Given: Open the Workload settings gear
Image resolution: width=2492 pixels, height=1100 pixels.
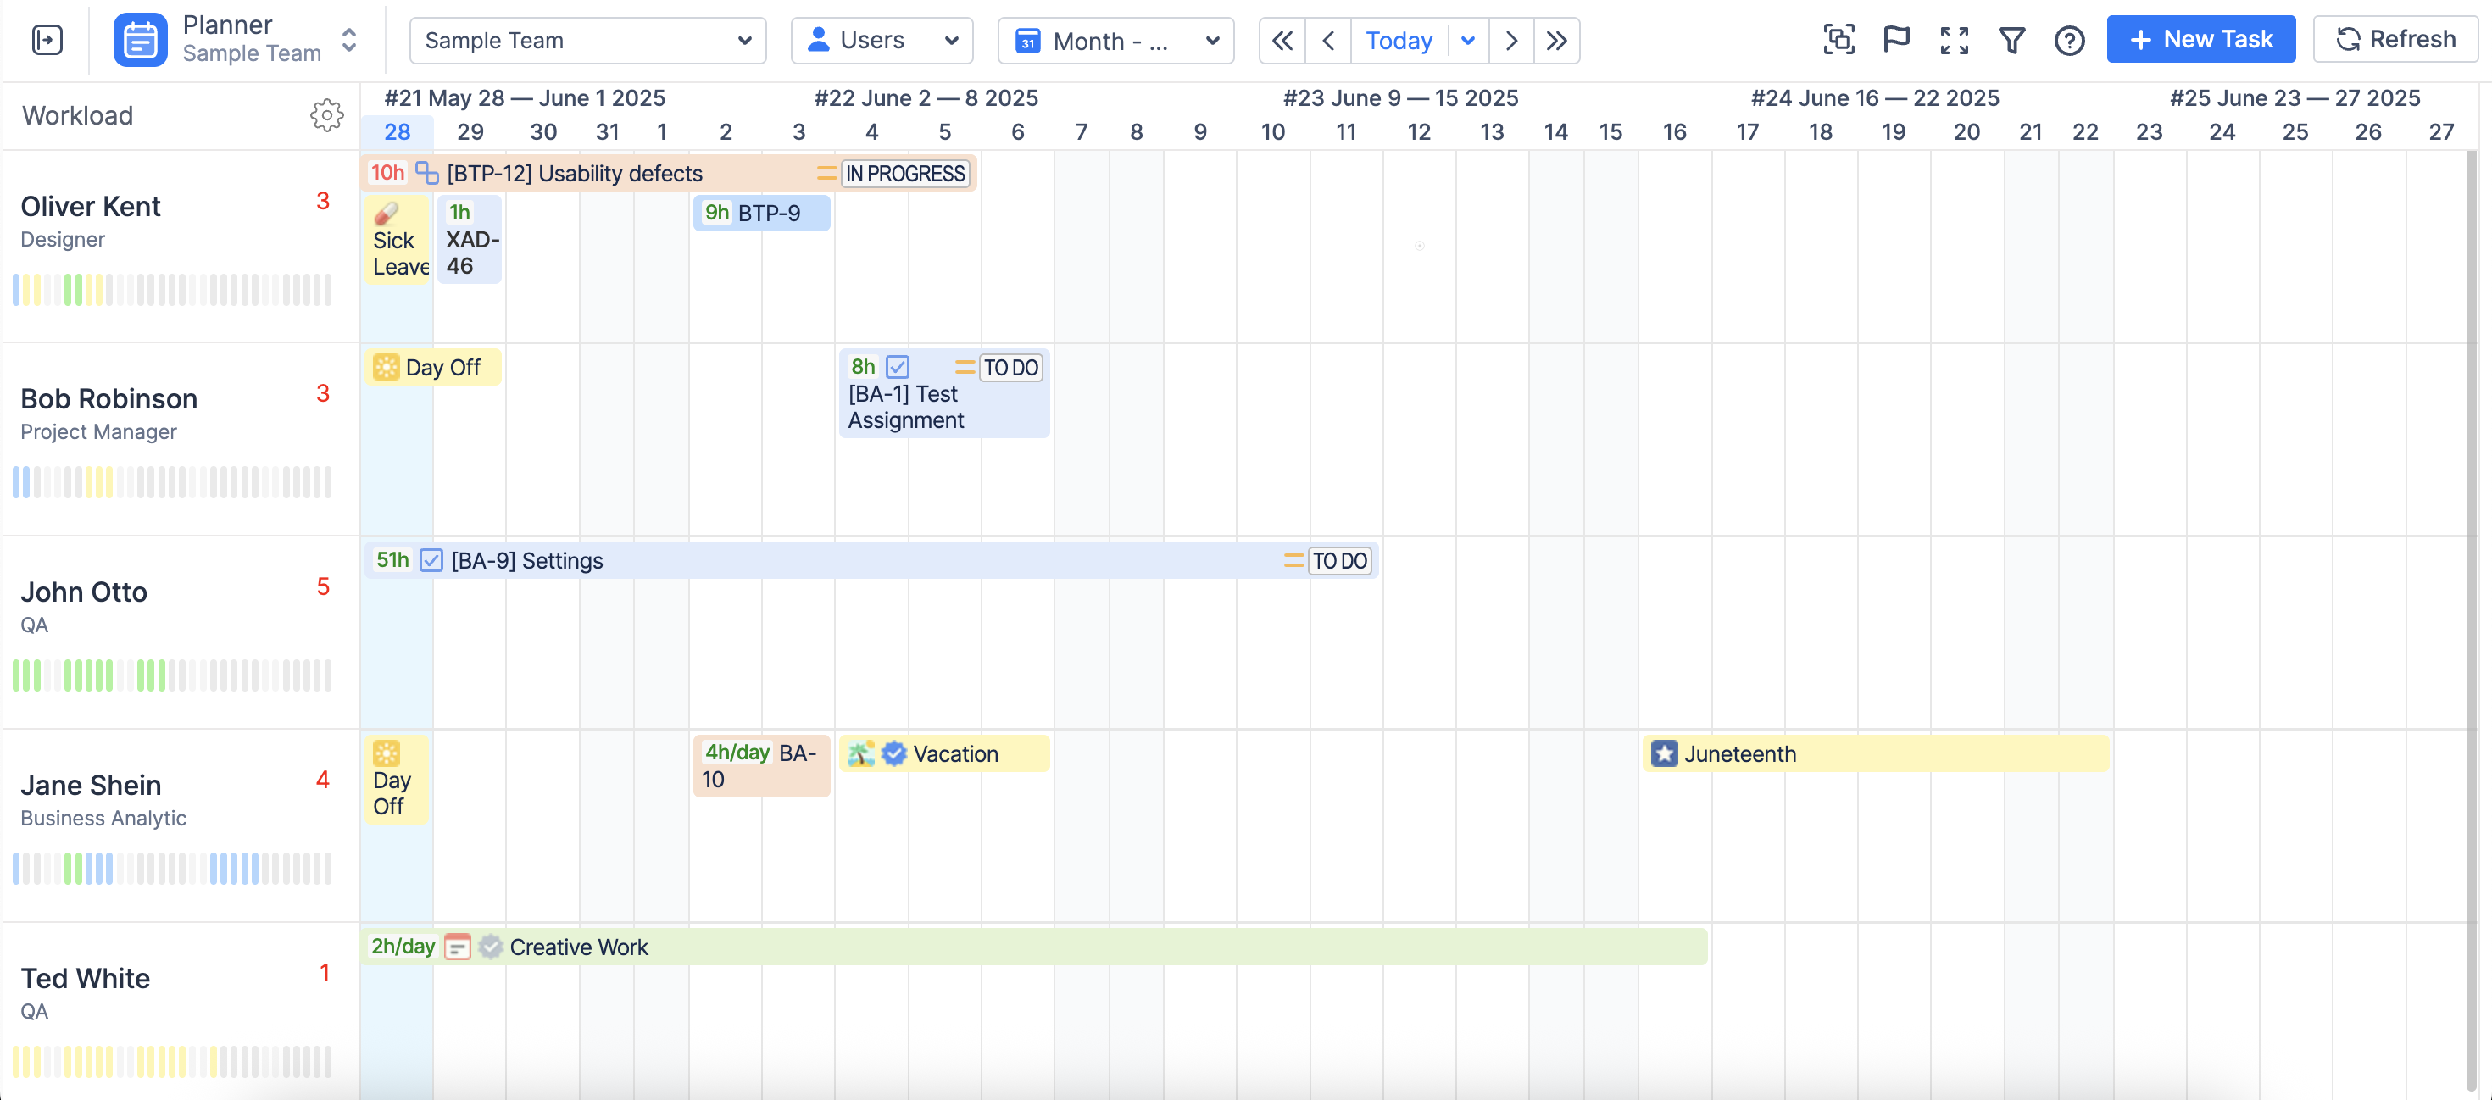Looking at the screenshot, I should 326,115.
